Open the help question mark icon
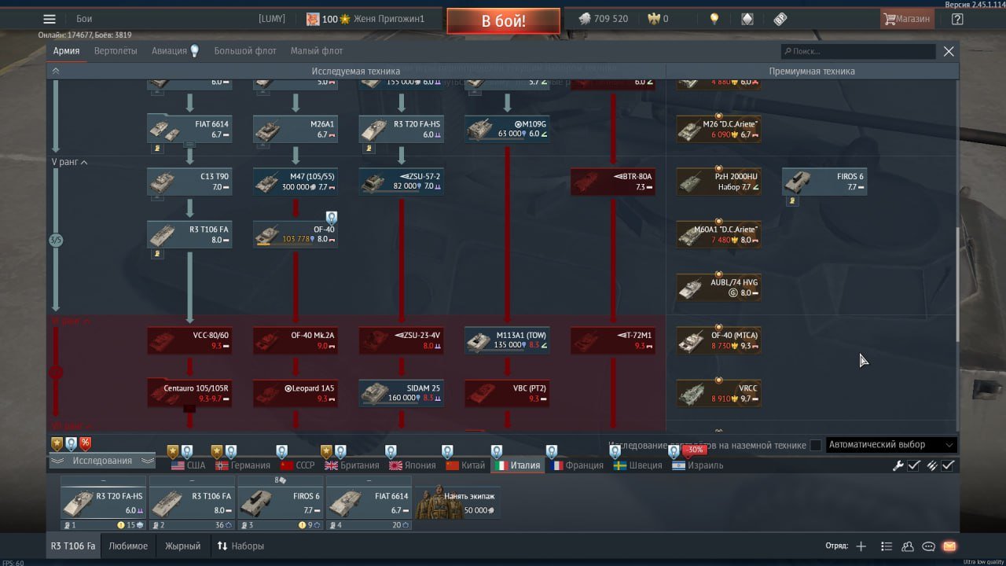Image resolution: width=1006 pixels, height=566 pixels. click(x=957, y=19)
